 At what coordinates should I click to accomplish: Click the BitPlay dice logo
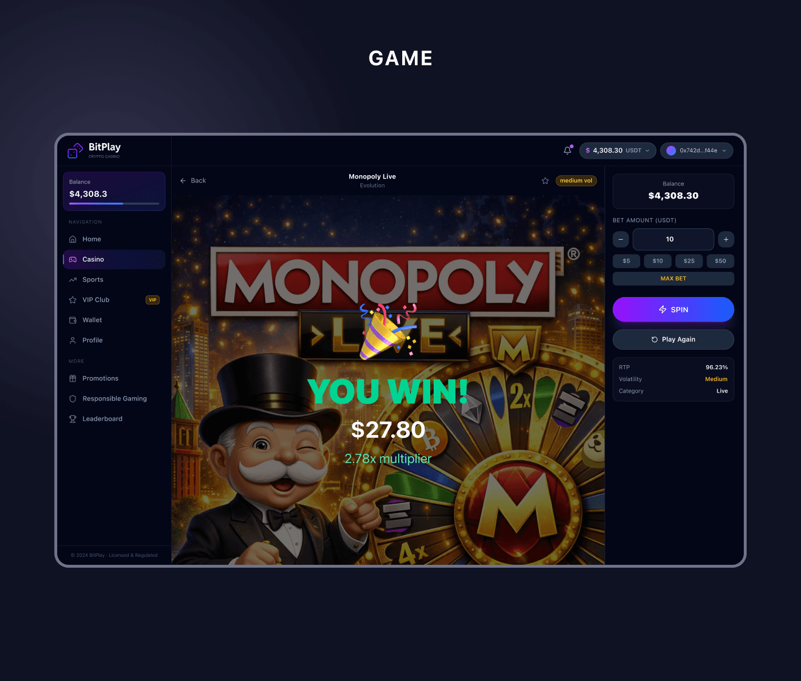75,151
